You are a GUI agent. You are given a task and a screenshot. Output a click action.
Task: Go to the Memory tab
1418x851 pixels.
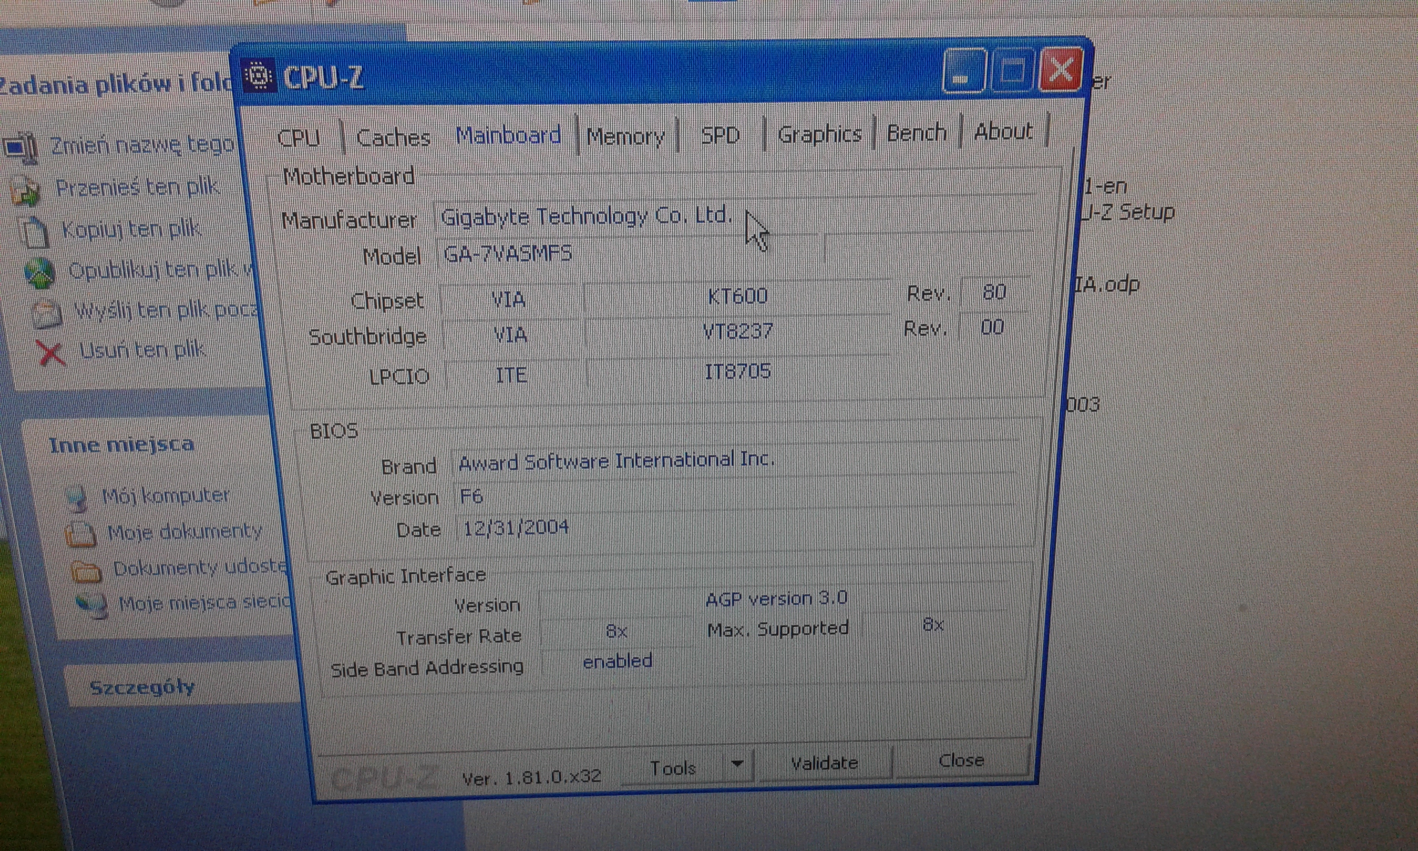pos(625,136)
